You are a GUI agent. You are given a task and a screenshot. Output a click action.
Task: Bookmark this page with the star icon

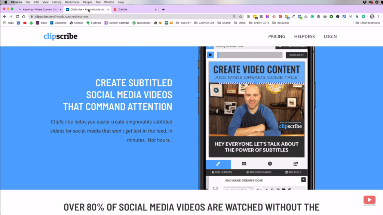(240, 16)
